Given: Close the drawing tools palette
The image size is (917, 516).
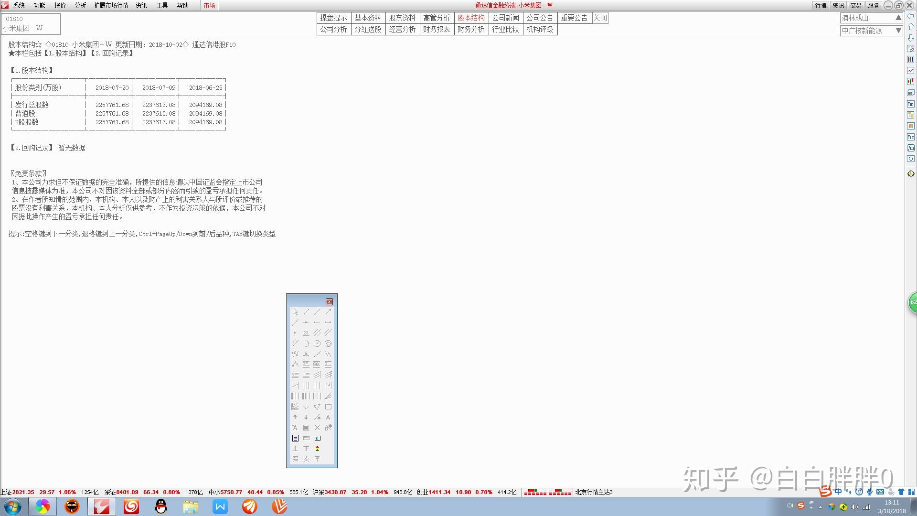Looking at the screenshot, I should click(329, 301).
